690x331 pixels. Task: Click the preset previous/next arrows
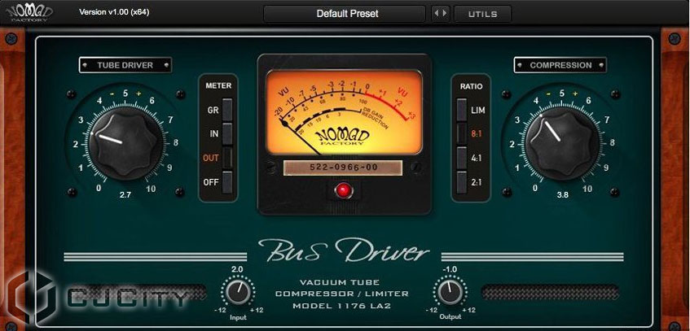click(441, 14)
